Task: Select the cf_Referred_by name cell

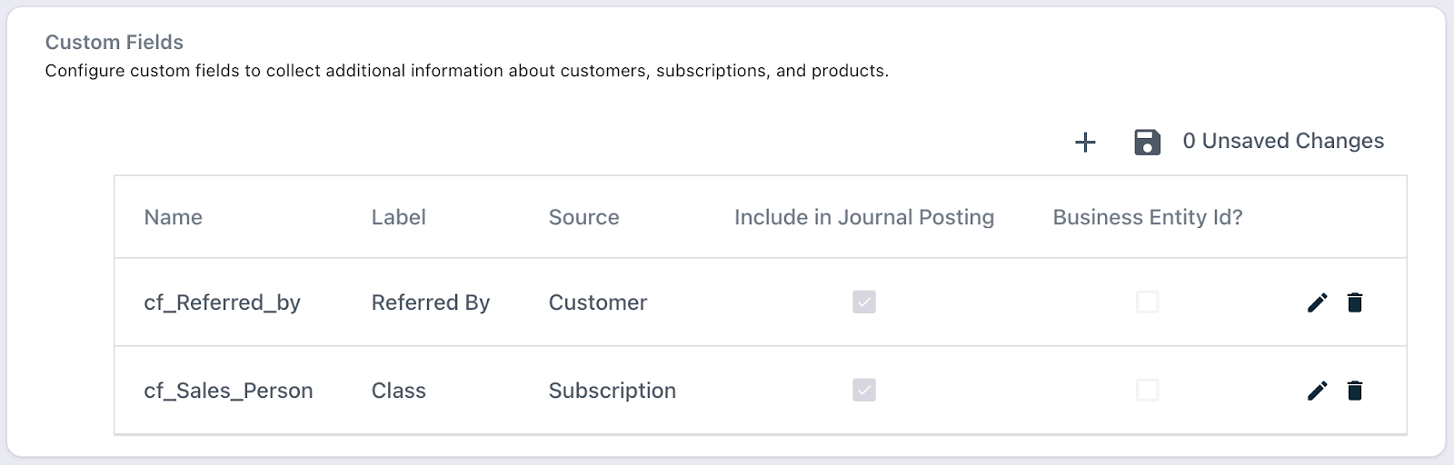Action: [x=222, y=302]
